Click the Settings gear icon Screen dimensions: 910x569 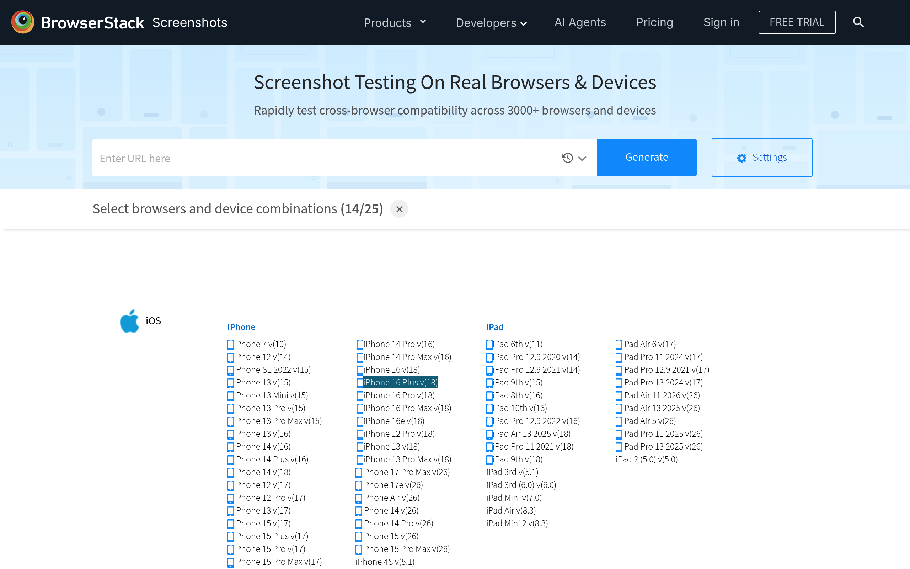click(742, 158)
